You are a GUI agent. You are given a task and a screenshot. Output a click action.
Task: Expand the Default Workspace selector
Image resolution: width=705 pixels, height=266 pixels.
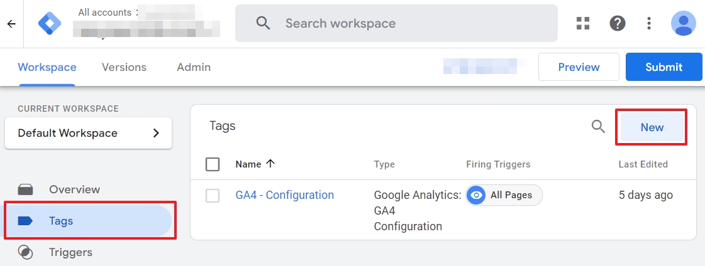[88, 133]
